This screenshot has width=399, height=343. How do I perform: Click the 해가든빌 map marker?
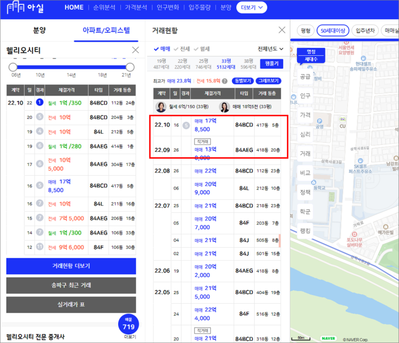tap(386, 227)
